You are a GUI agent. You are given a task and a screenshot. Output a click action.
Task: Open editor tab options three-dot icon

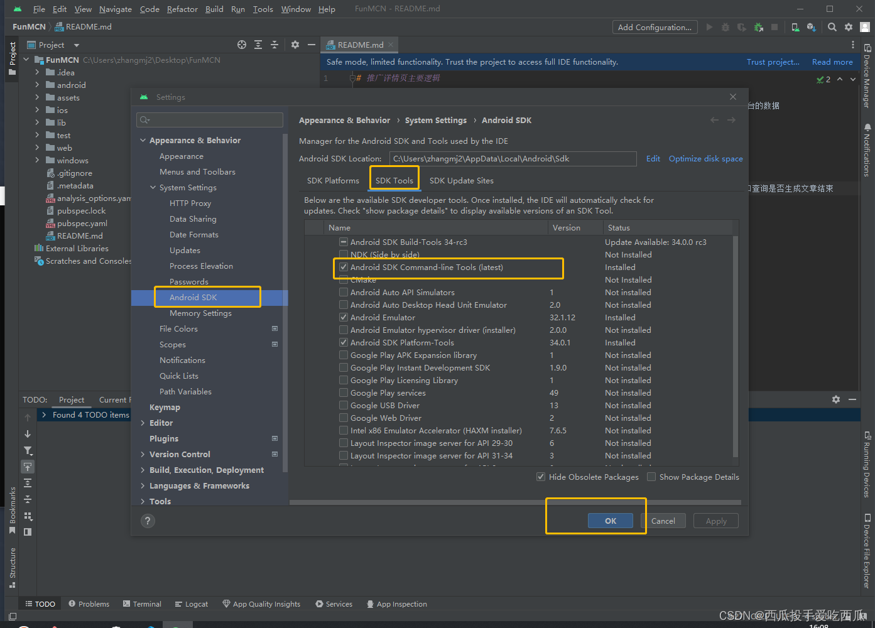point(852,45)
